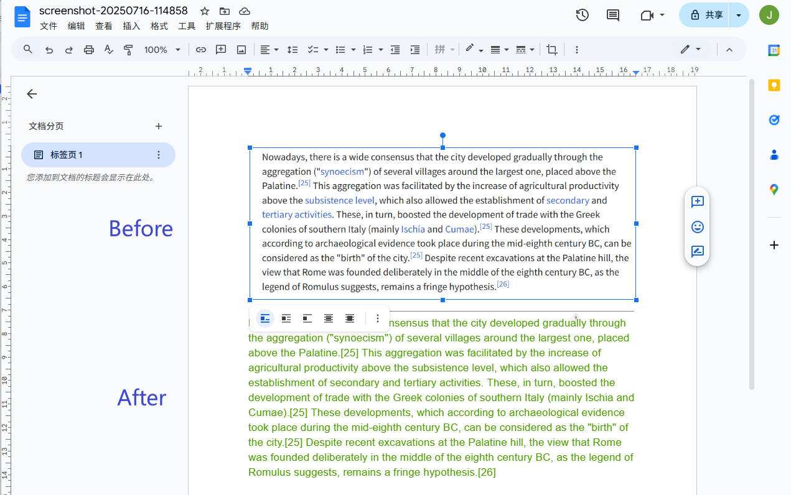Open the 格式 menu
The height and width of the screenshot is (495, 791).
159,26
